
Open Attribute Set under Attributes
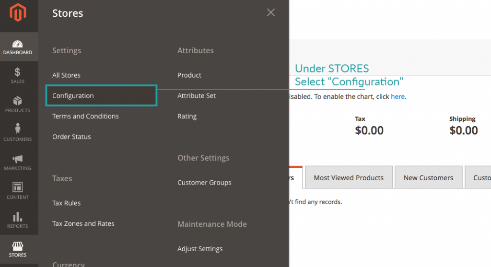(196, 96)
